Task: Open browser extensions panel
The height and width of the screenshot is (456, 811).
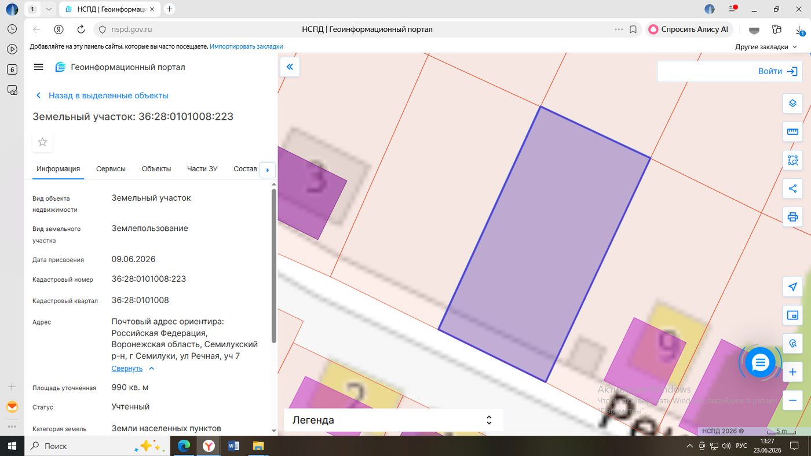Action: [777, 30]
